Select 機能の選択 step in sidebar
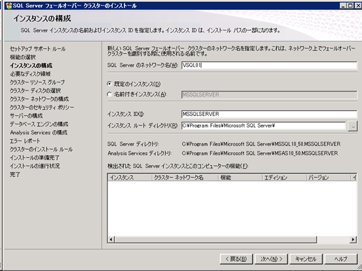Image resolution: width=362 pixels, height=271 pixels. point(22,57)
